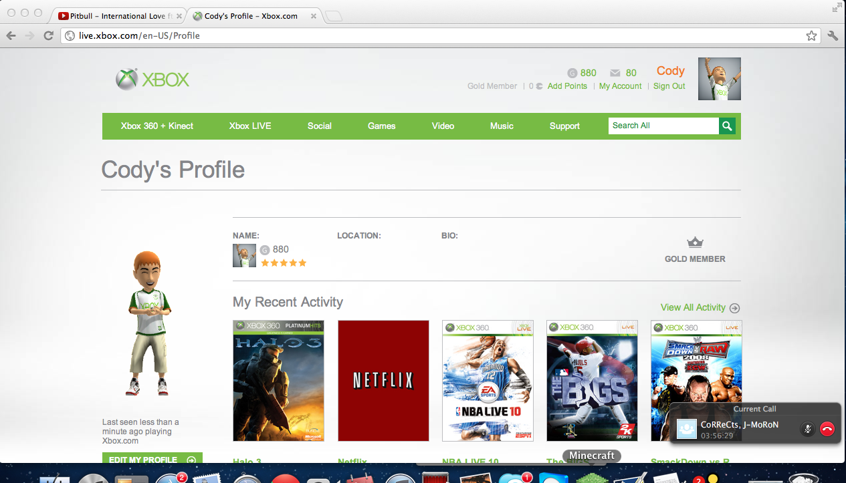This screenshot has width=846, height=483.
Task: Click the browser forward arrow
Action: pyautogui.click(x=29, y=35)
